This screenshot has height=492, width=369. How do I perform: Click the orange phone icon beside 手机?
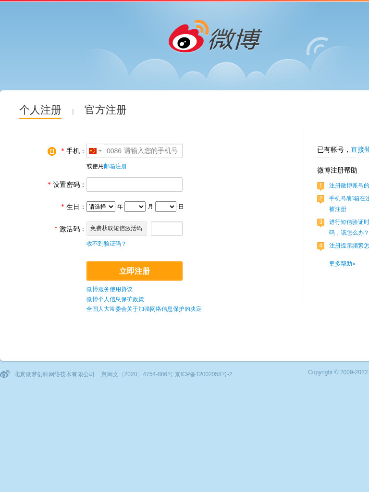52,151
